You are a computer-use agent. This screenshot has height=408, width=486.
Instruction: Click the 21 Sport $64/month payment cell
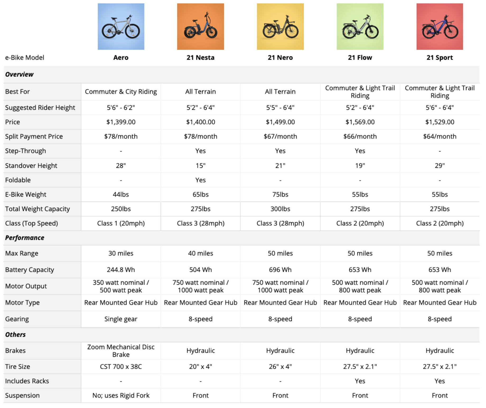tap(440, 136)
